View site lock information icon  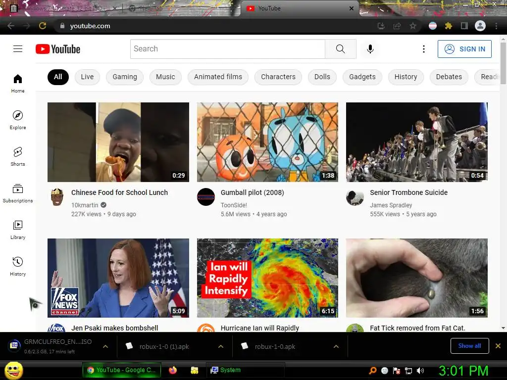pyautogui.click(x=62, y=26)
